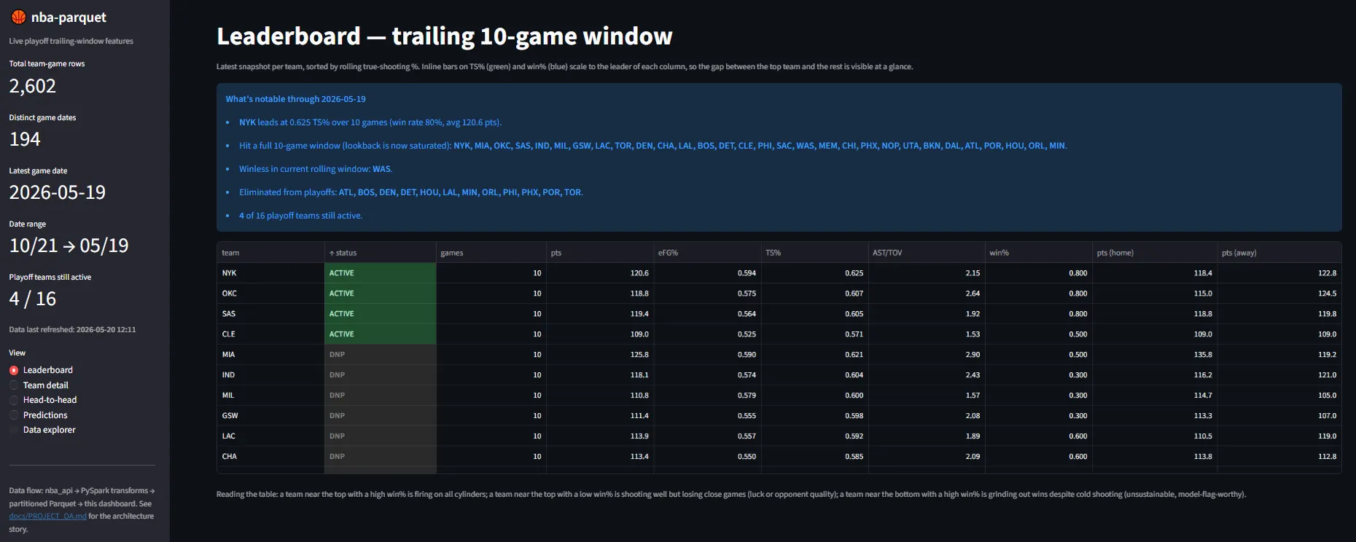
Task: Click the 194 distinct game dates metric
Action: 25,139
